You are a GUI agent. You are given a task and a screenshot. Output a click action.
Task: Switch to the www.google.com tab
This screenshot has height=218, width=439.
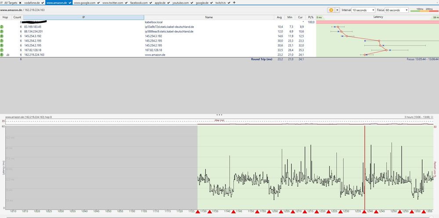tap(85, 3)
